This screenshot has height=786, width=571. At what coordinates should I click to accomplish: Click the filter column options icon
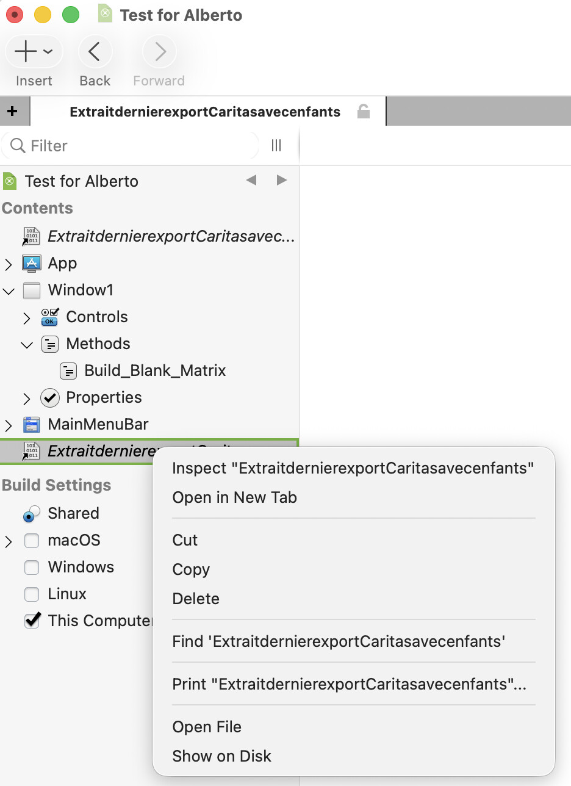coord(276,145)
